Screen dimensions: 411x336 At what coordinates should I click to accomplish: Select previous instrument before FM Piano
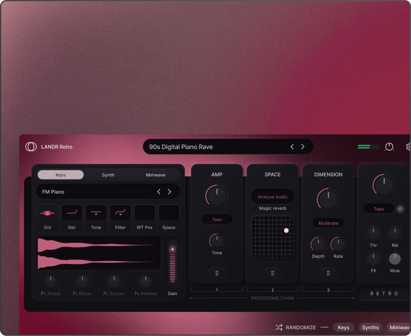pyautogui.click(x=159, y=192)
